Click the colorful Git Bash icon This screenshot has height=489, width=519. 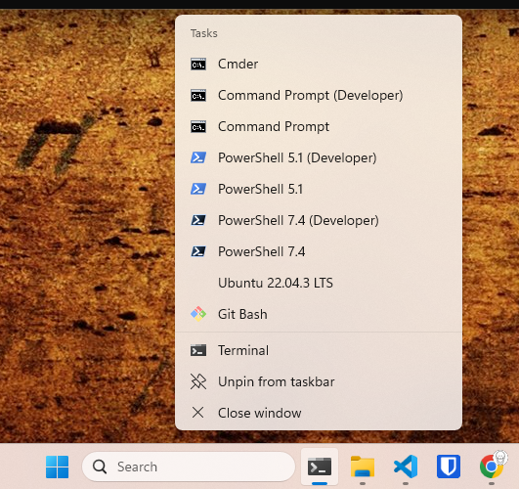coord(198,314)
